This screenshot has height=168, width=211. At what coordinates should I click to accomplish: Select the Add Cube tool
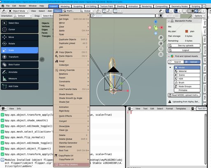coord(19,86)
